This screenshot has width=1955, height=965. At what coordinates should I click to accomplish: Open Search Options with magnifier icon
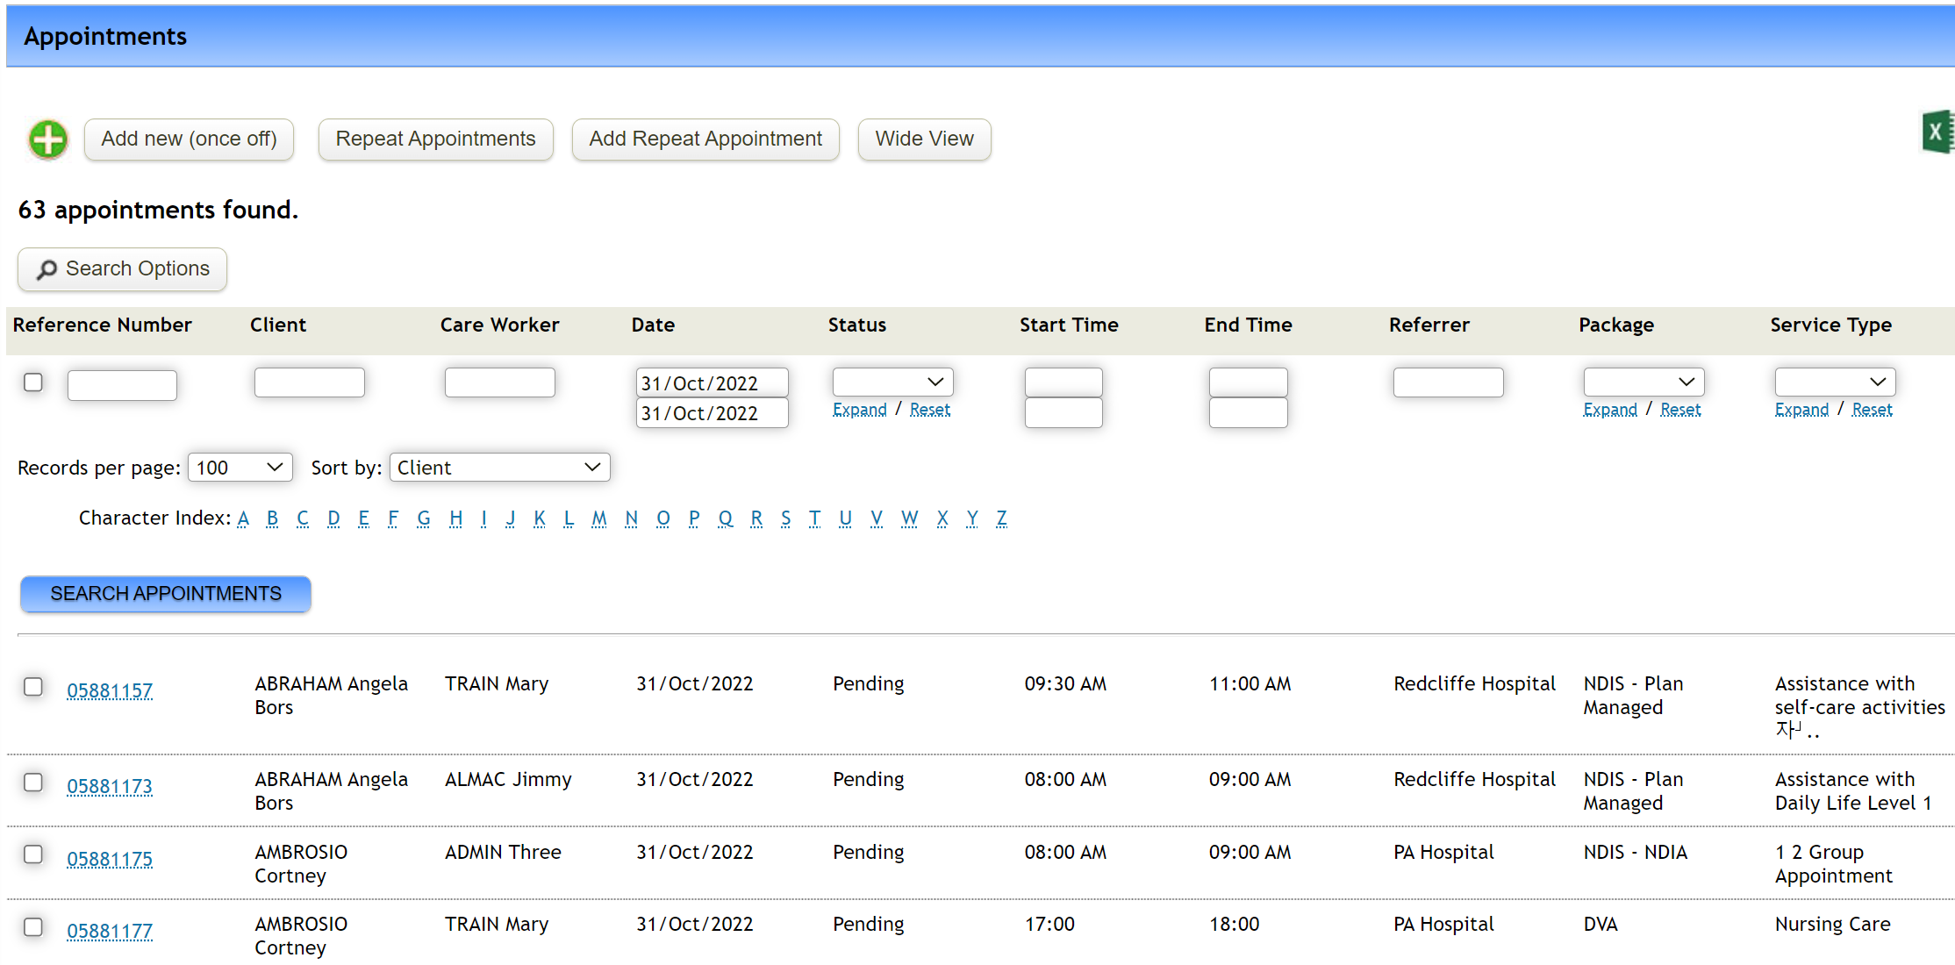123,269
